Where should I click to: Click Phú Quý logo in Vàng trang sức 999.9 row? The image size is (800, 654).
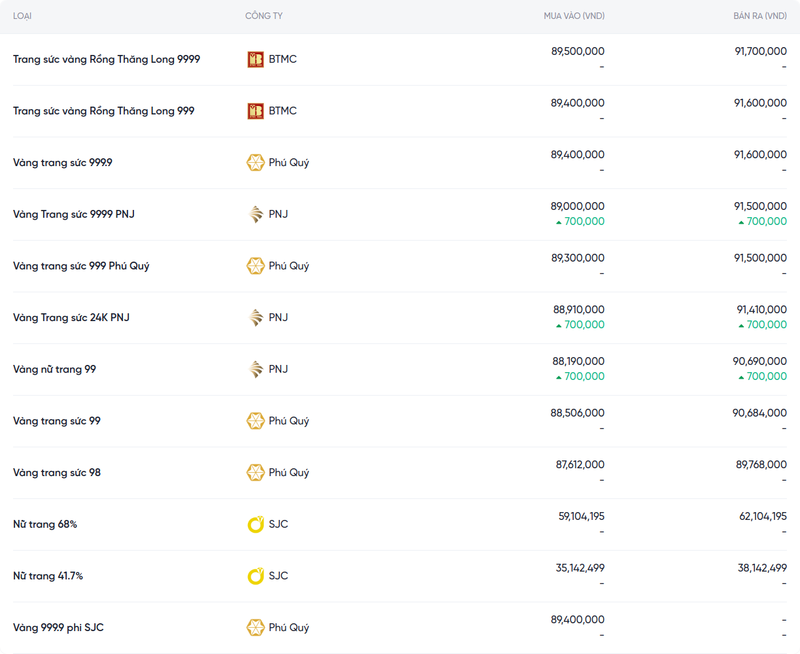coord(255,163)
